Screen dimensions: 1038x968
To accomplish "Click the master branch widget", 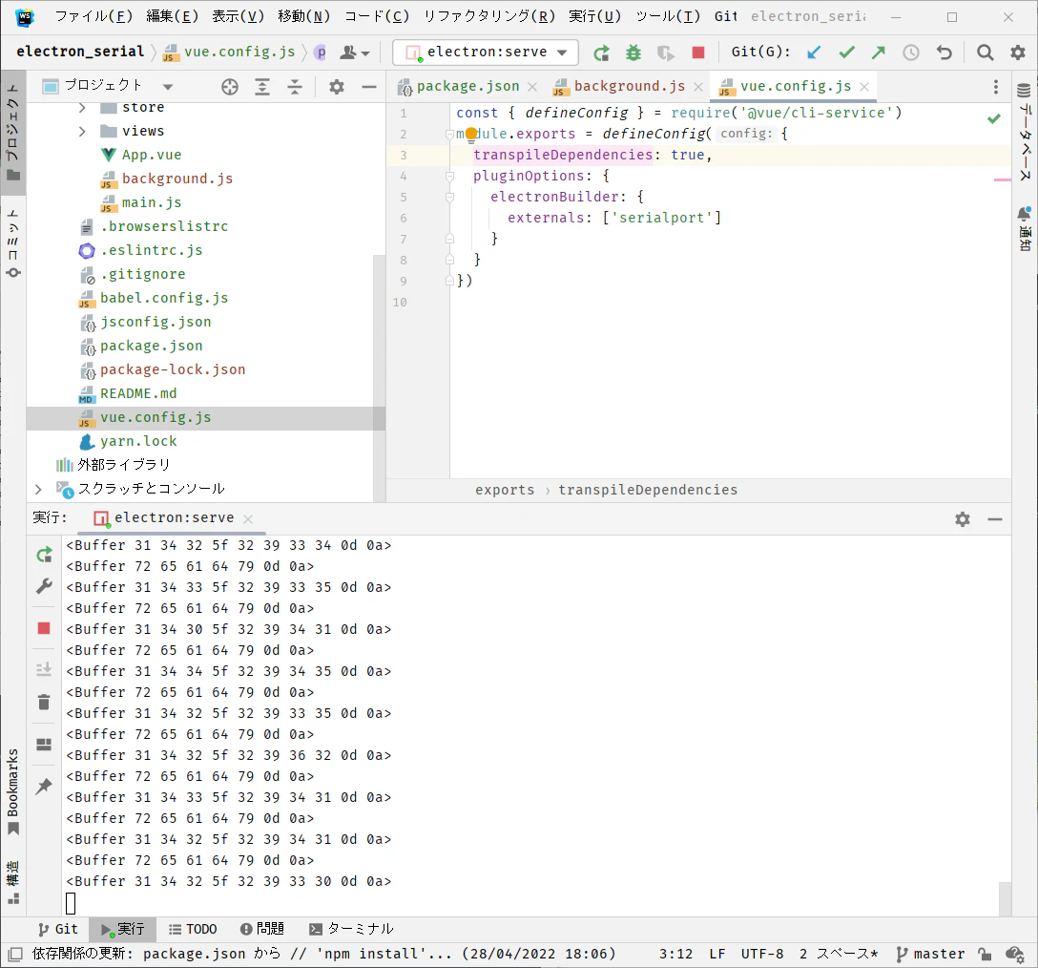I will point(930,954).
